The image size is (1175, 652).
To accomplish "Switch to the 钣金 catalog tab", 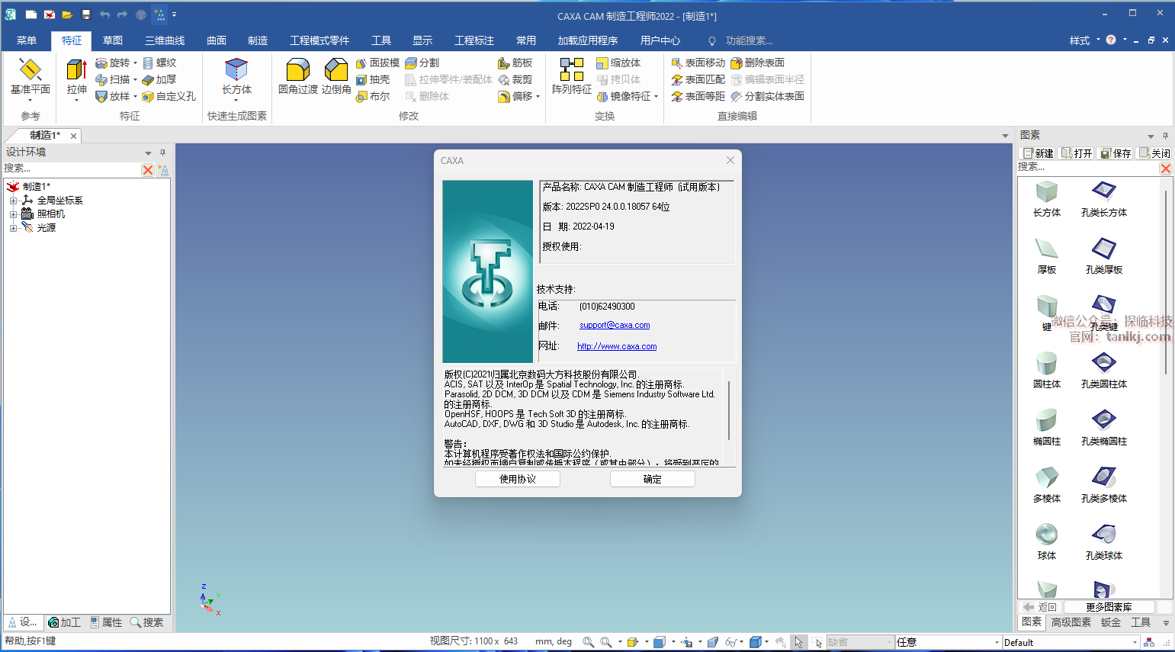I will pyautogui.click(x=1111, y=622).
